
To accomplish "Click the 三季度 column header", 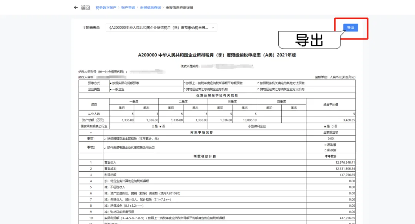I will click(232, 101).
